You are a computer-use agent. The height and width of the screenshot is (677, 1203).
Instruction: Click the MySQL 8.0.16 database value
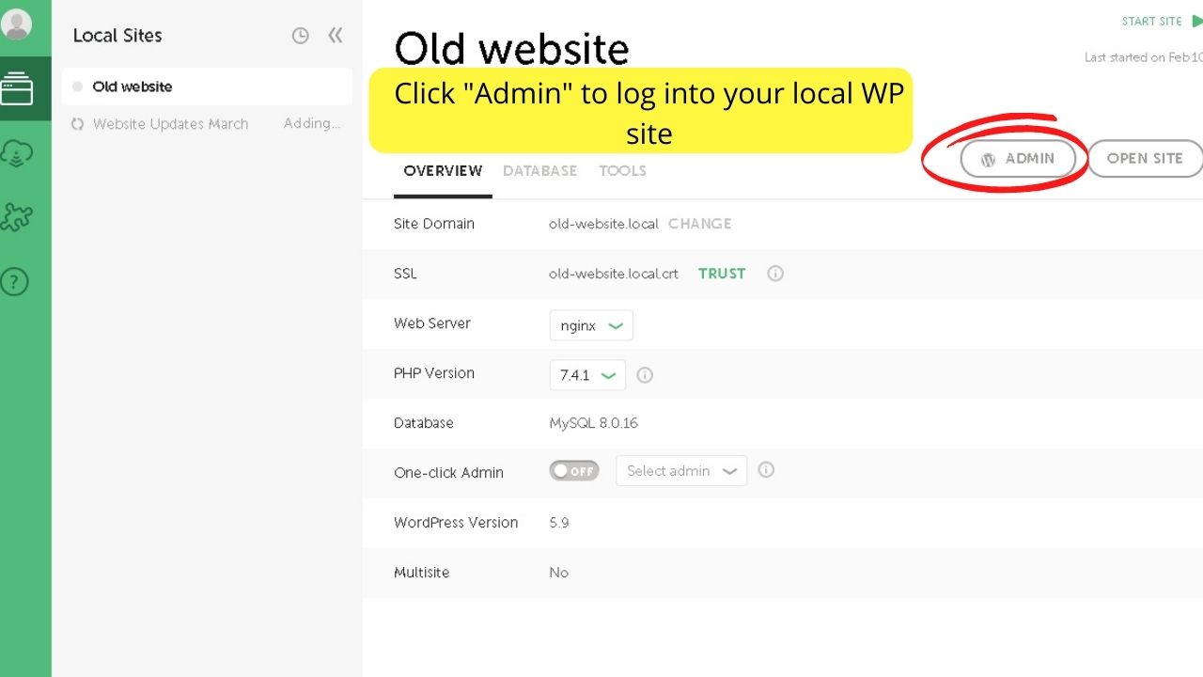(x=593, y=423)
